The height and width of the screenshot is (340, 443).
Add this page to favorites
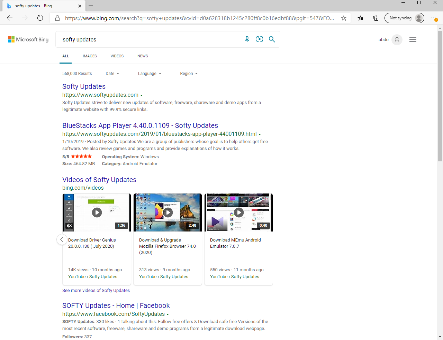[344, 18]
